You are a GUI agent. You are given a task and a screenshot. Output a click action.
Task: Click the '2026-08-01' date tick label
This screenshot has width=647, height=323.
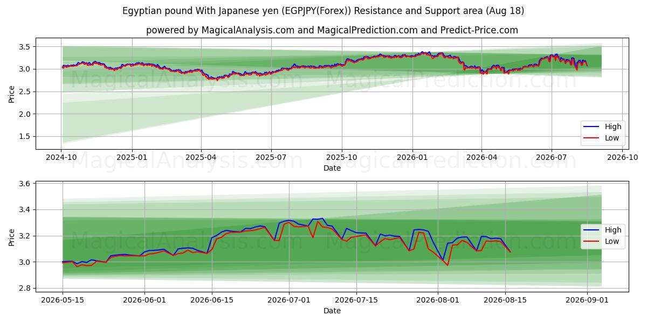(x=438, y=300)
